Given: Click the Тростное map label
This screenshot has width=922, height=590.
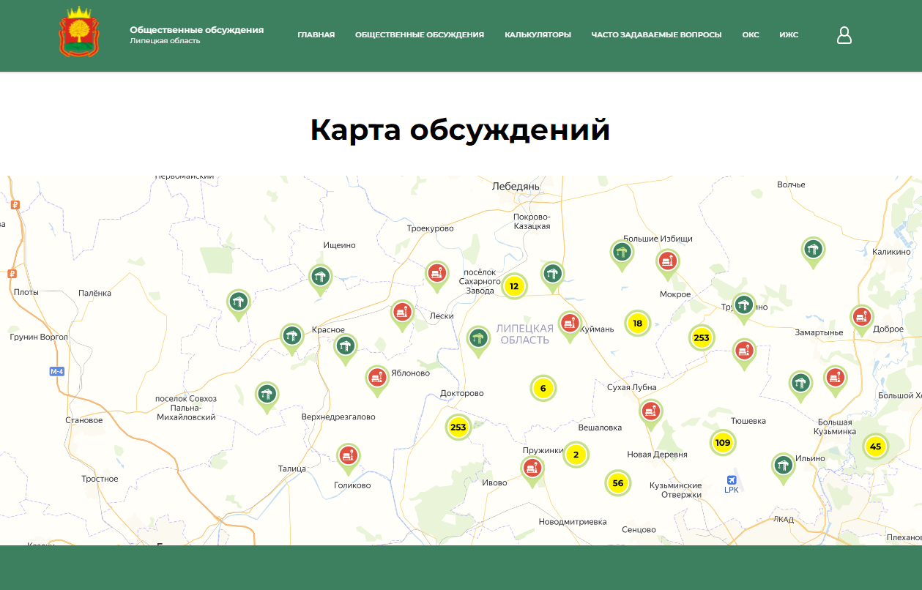Looking at the screenshot, I should click(x=100, y=479).
